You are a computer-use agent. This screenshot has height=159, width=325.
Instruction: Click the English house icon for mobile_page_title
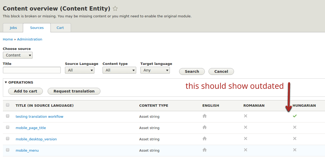205,127
